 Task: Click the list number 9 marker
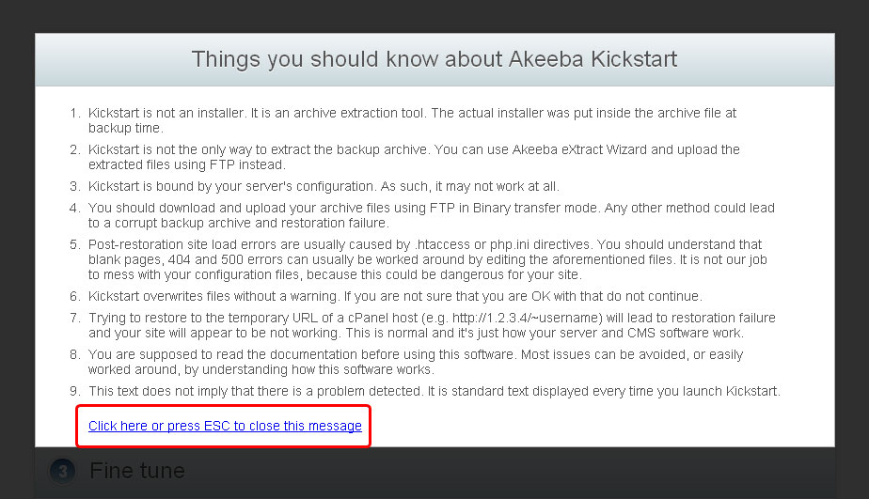click(x=75, y=391)
